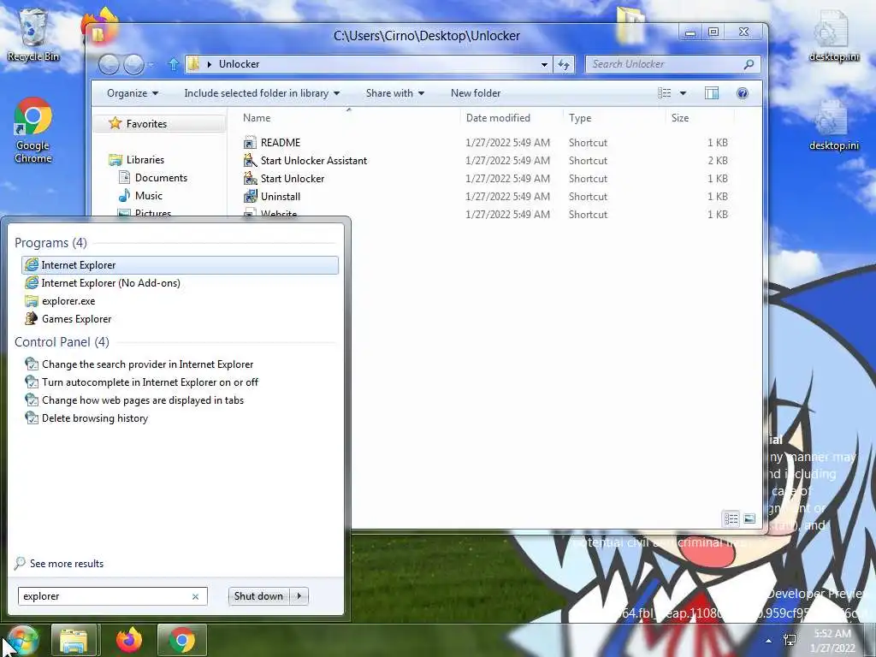This screenshot has height=657, width=876.
Task: Clear the explorer search text with X
Action: (x=196, y=596)
